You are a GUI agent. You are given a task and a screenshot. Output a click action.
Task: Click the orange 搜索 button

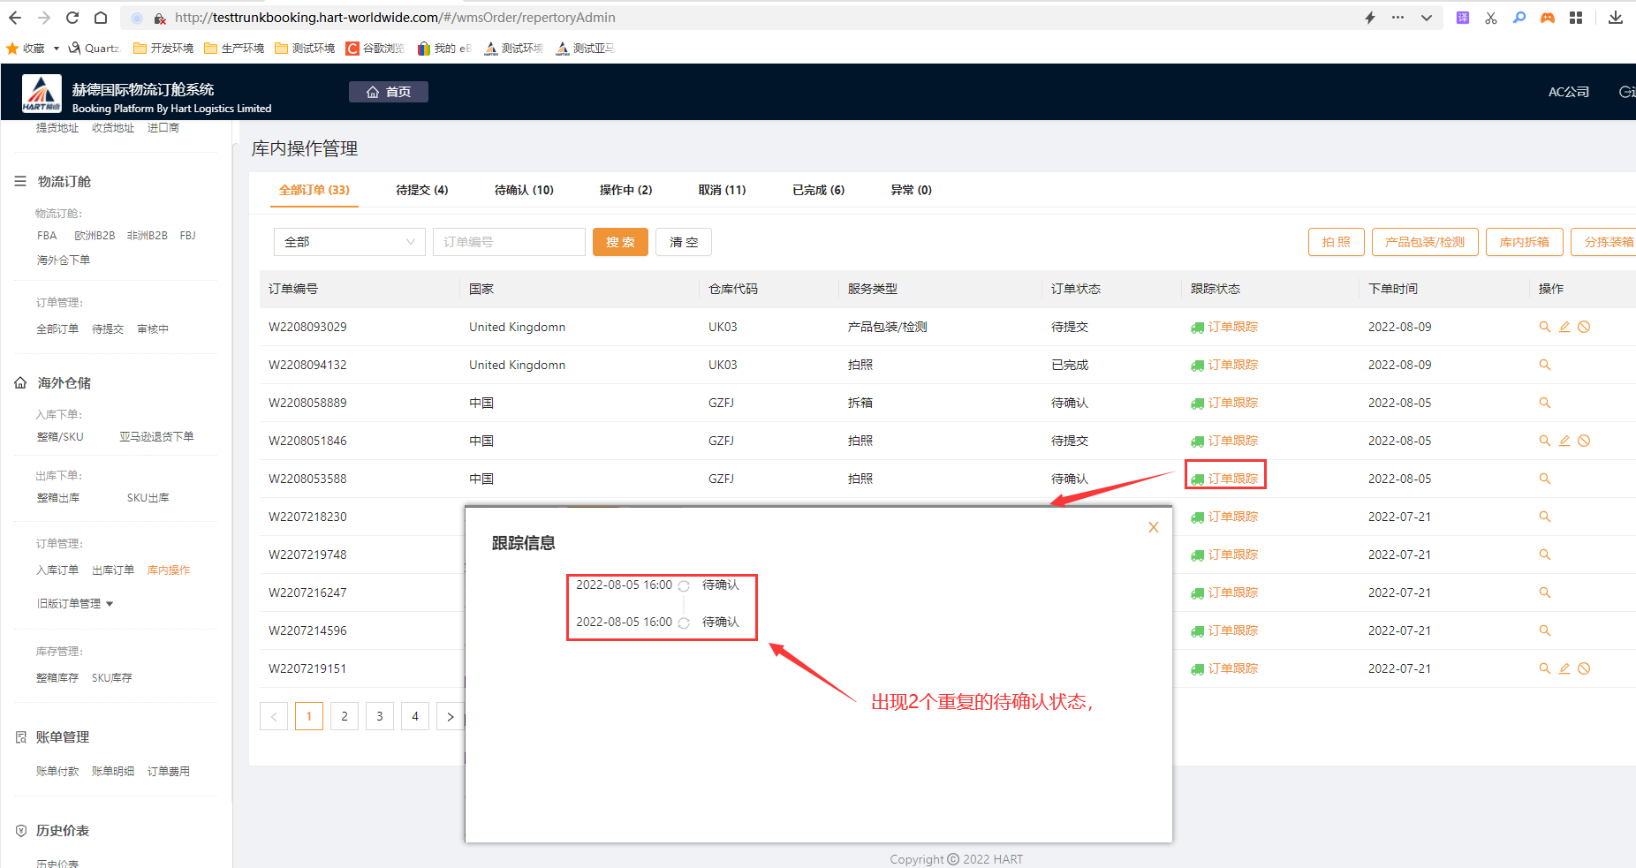(x=620, y=242)
